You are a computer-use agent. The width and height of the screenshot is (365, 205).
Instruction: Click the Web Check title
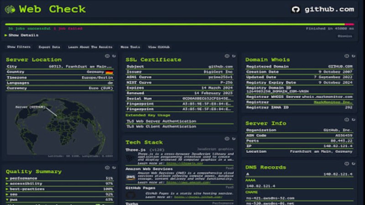pyautogui.click(x=52, y=9)
